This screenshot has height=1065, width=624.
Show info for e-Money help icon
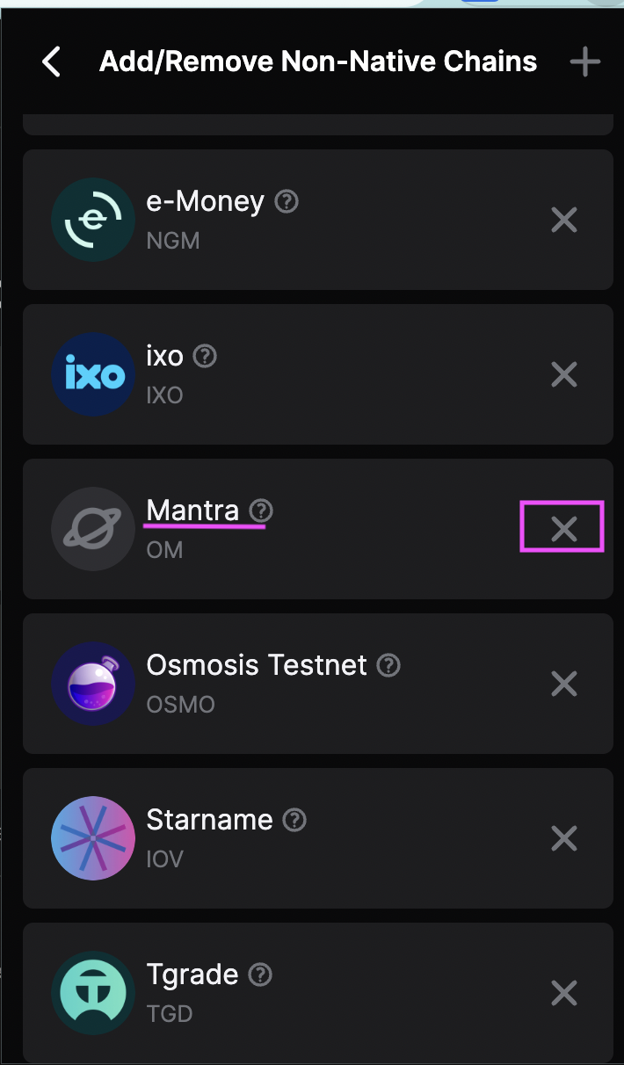pos(287,201)
